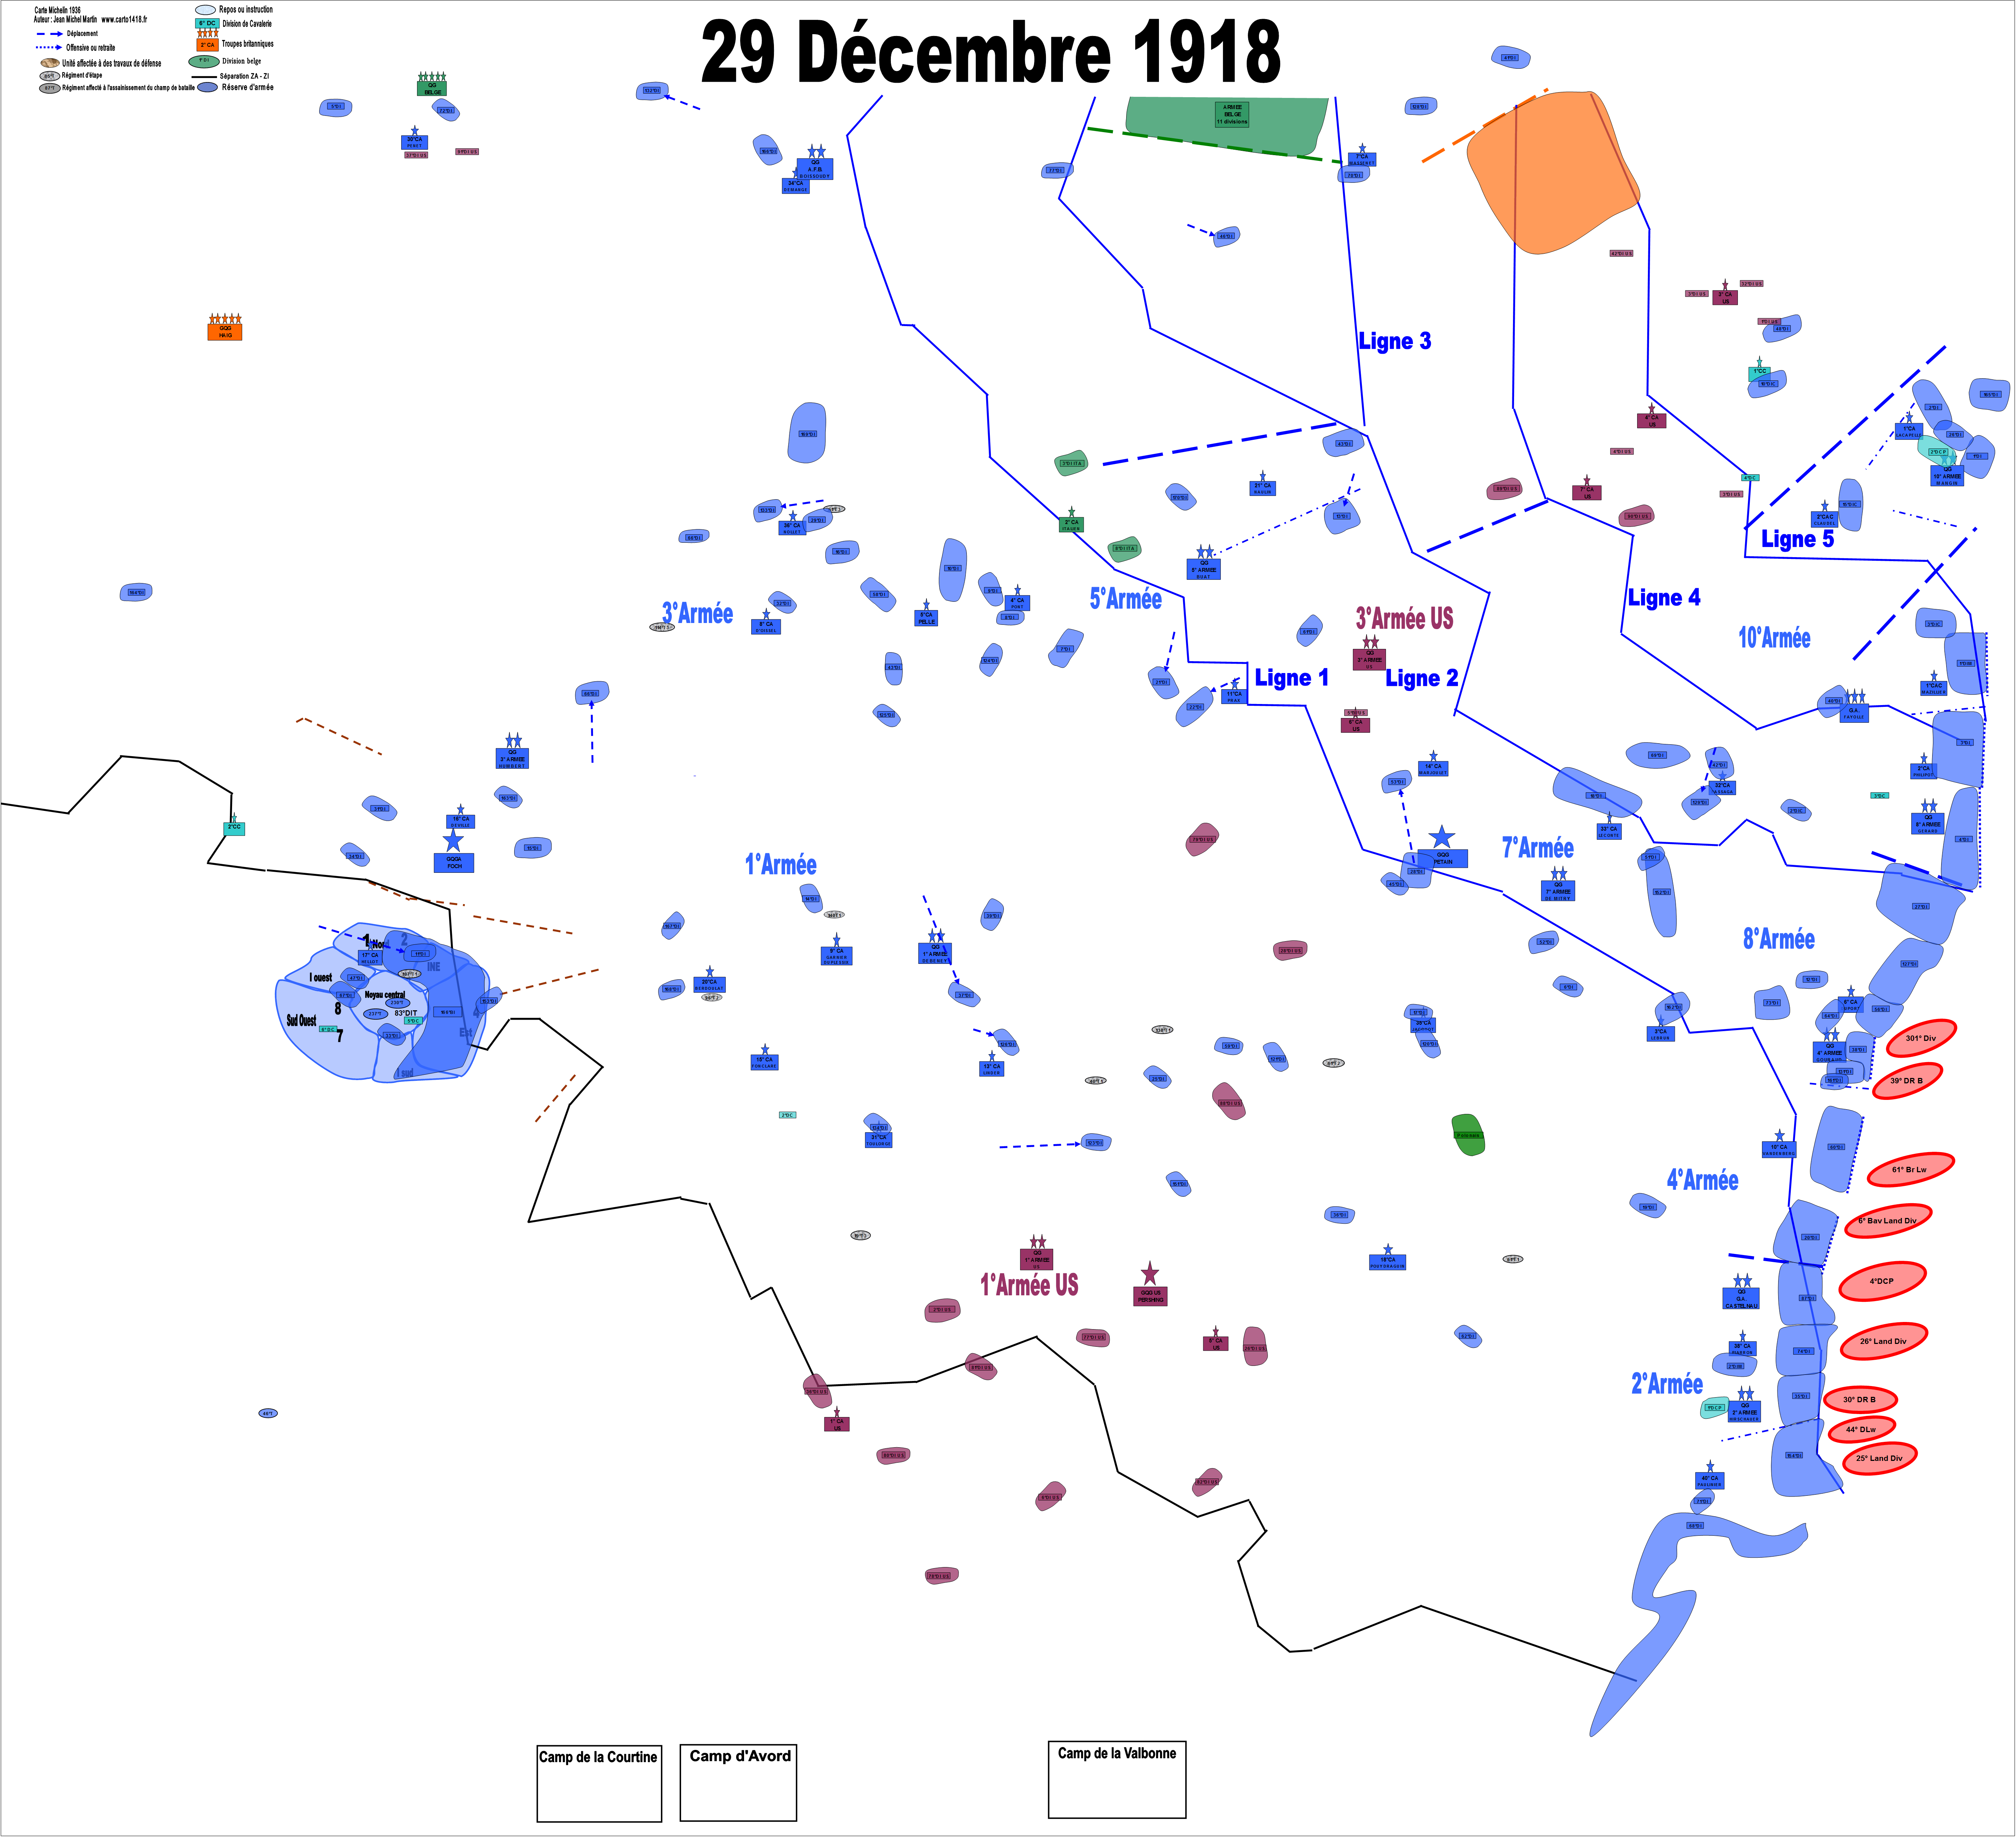Click the 'Noyau central' zone label
The width and height of the screenshot is (2016, 1837).
tap(385, 994)
